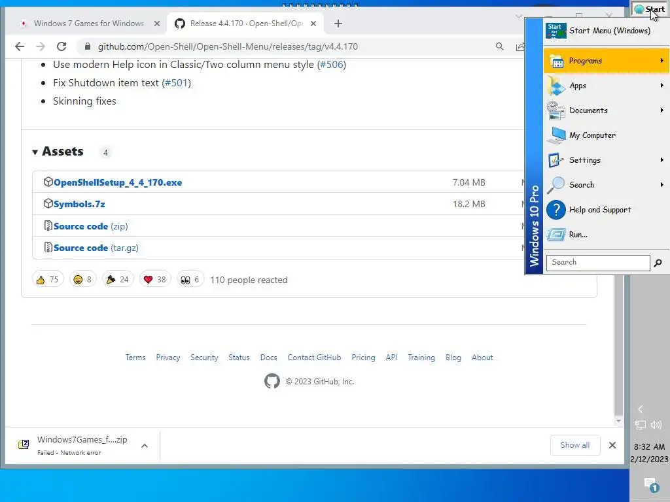
Task: Click the lock icon in address bar
Action: 88,46
